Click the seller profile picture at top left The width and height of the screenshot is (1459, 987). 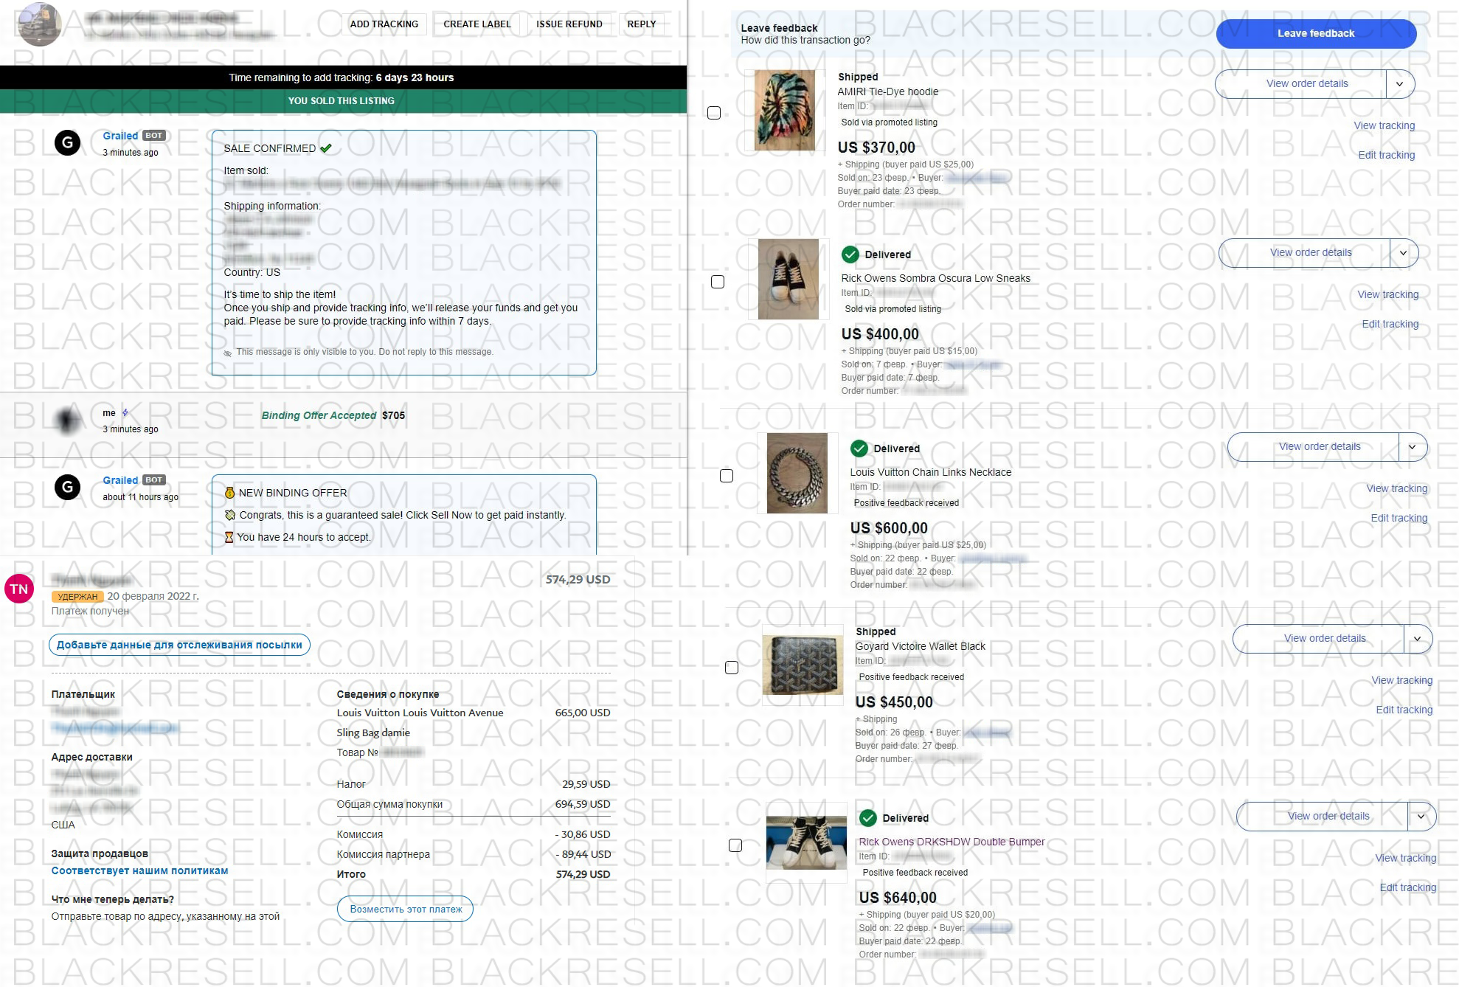coord(38,24)
